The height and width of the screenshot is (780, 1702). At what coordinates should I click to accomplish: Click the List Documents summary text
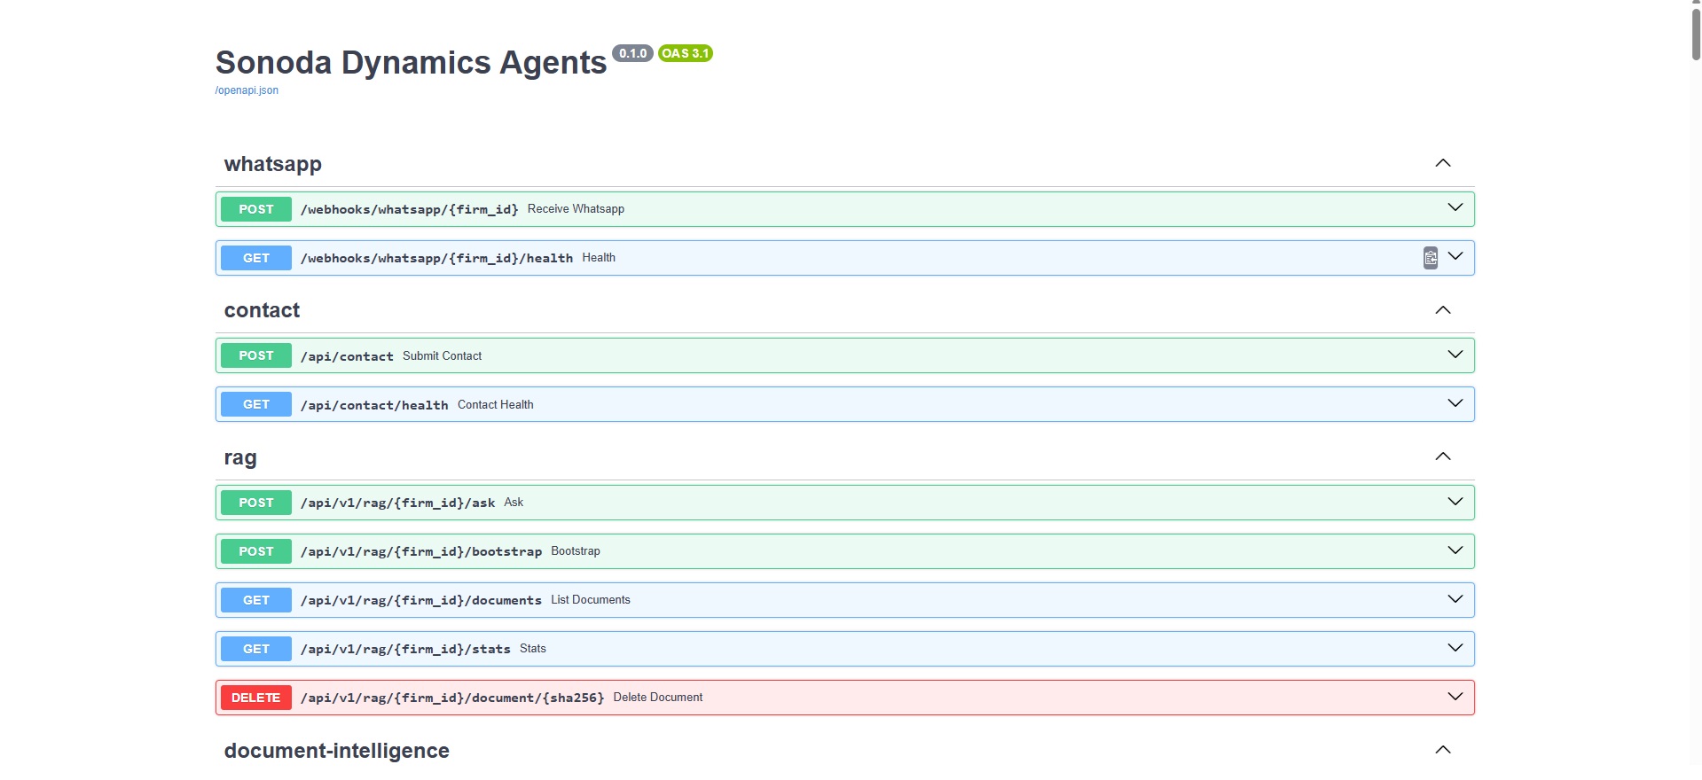591,600
